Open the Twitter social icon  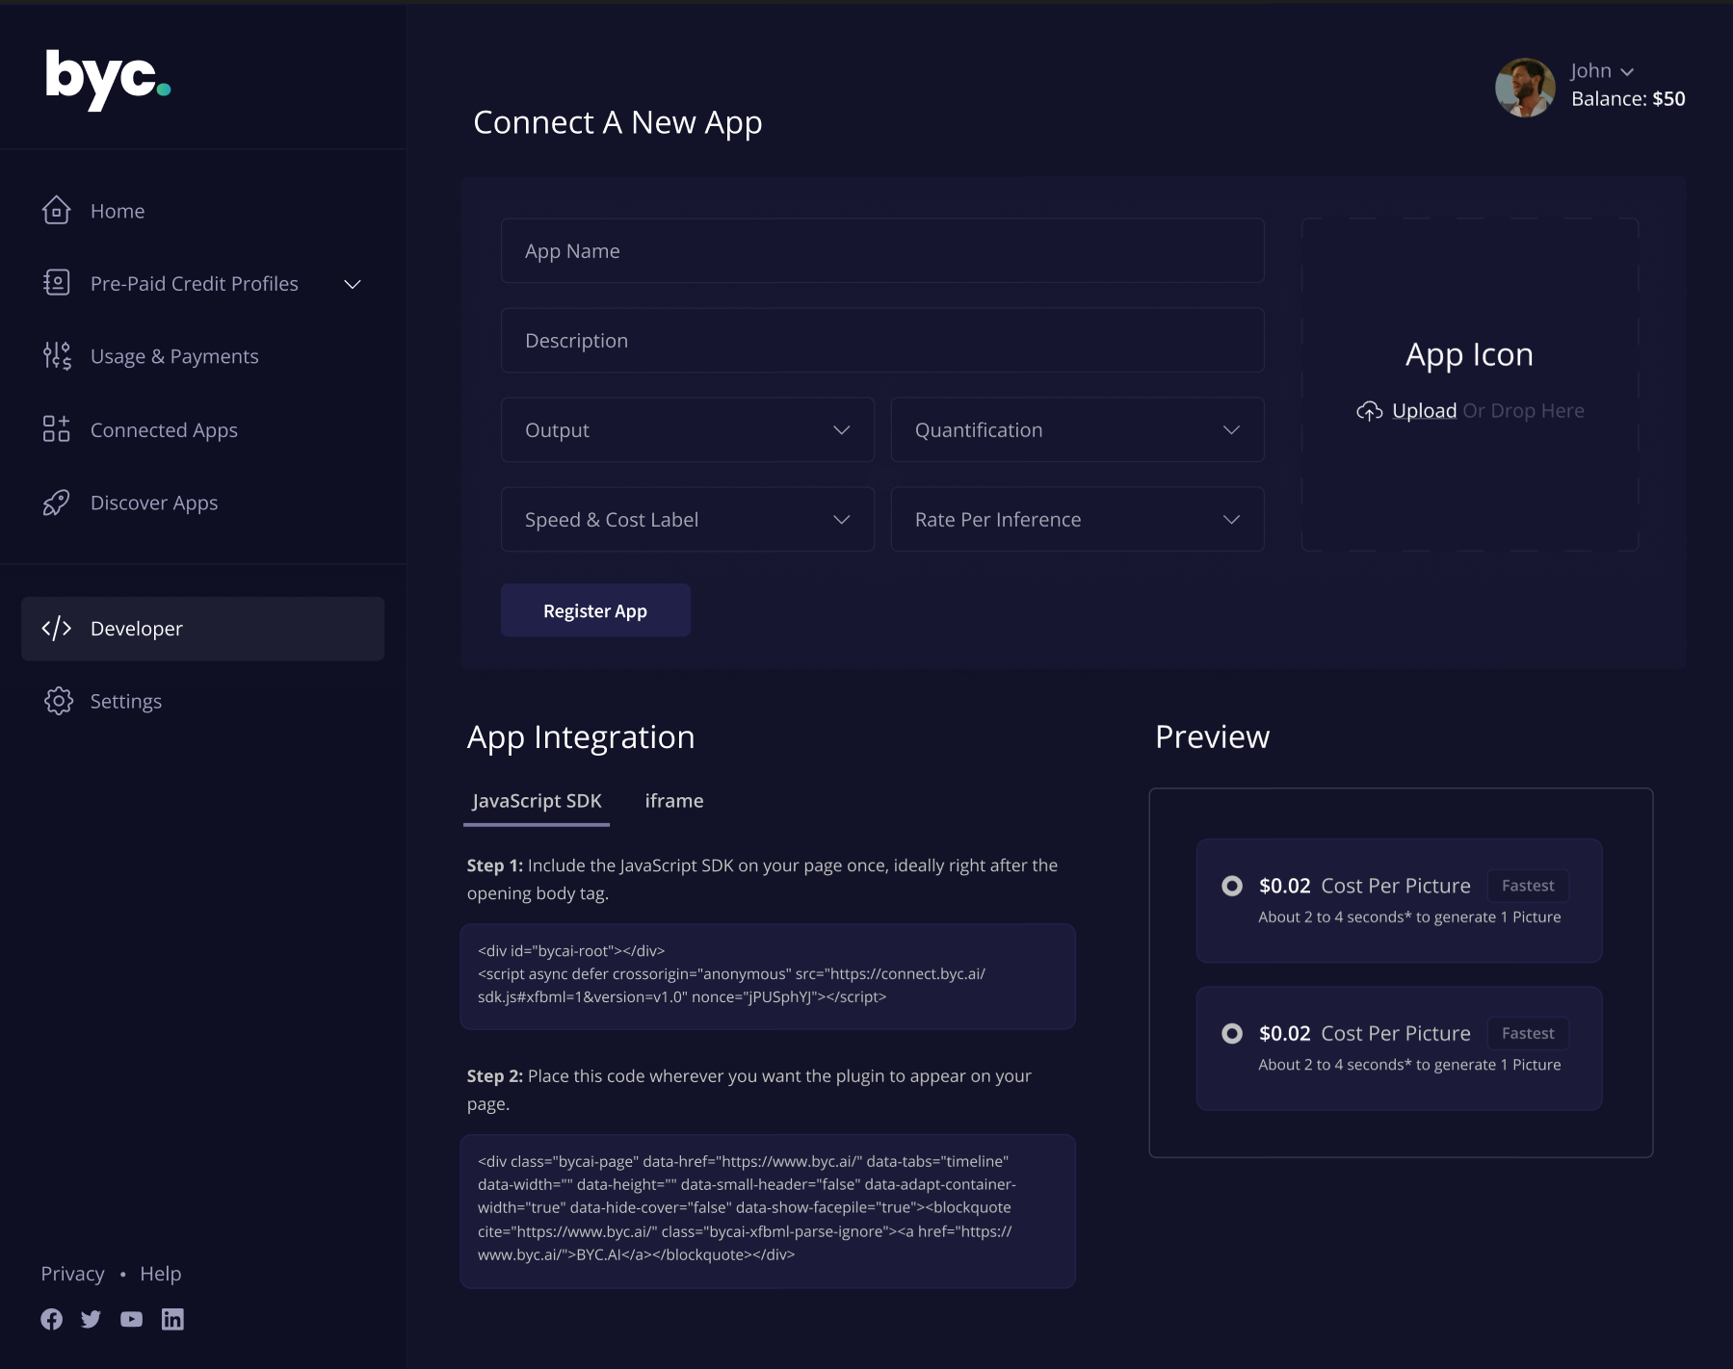(92, 1319)
